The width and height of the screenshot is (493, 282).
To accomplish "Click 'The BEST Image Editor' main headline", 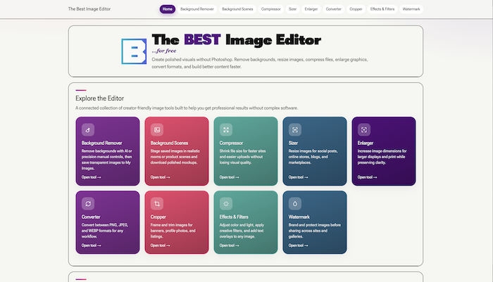I will [237, 40].
